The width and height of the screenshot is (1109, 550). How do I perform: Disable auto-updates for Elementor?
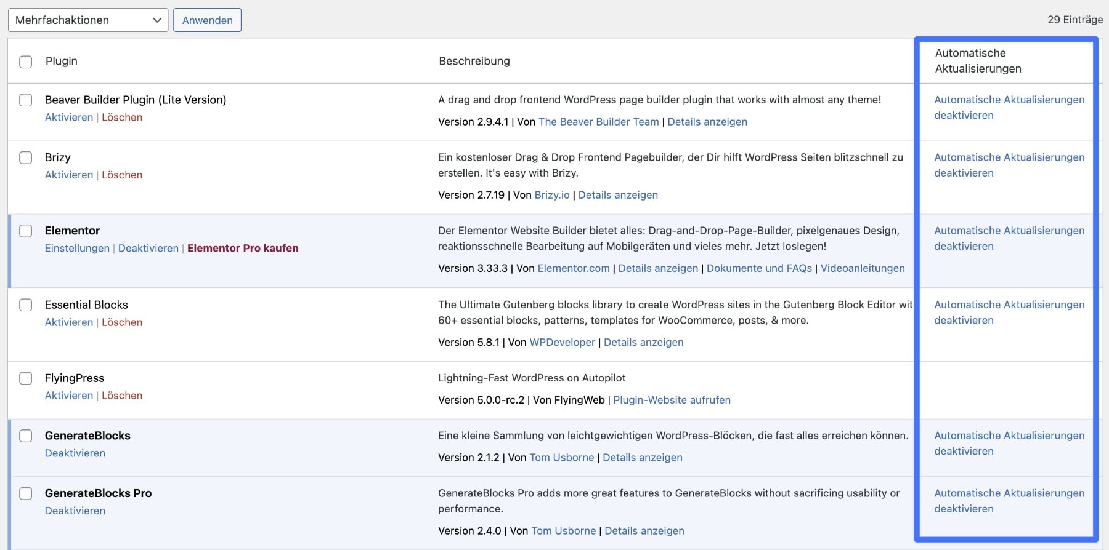(x=1009, y=239)
